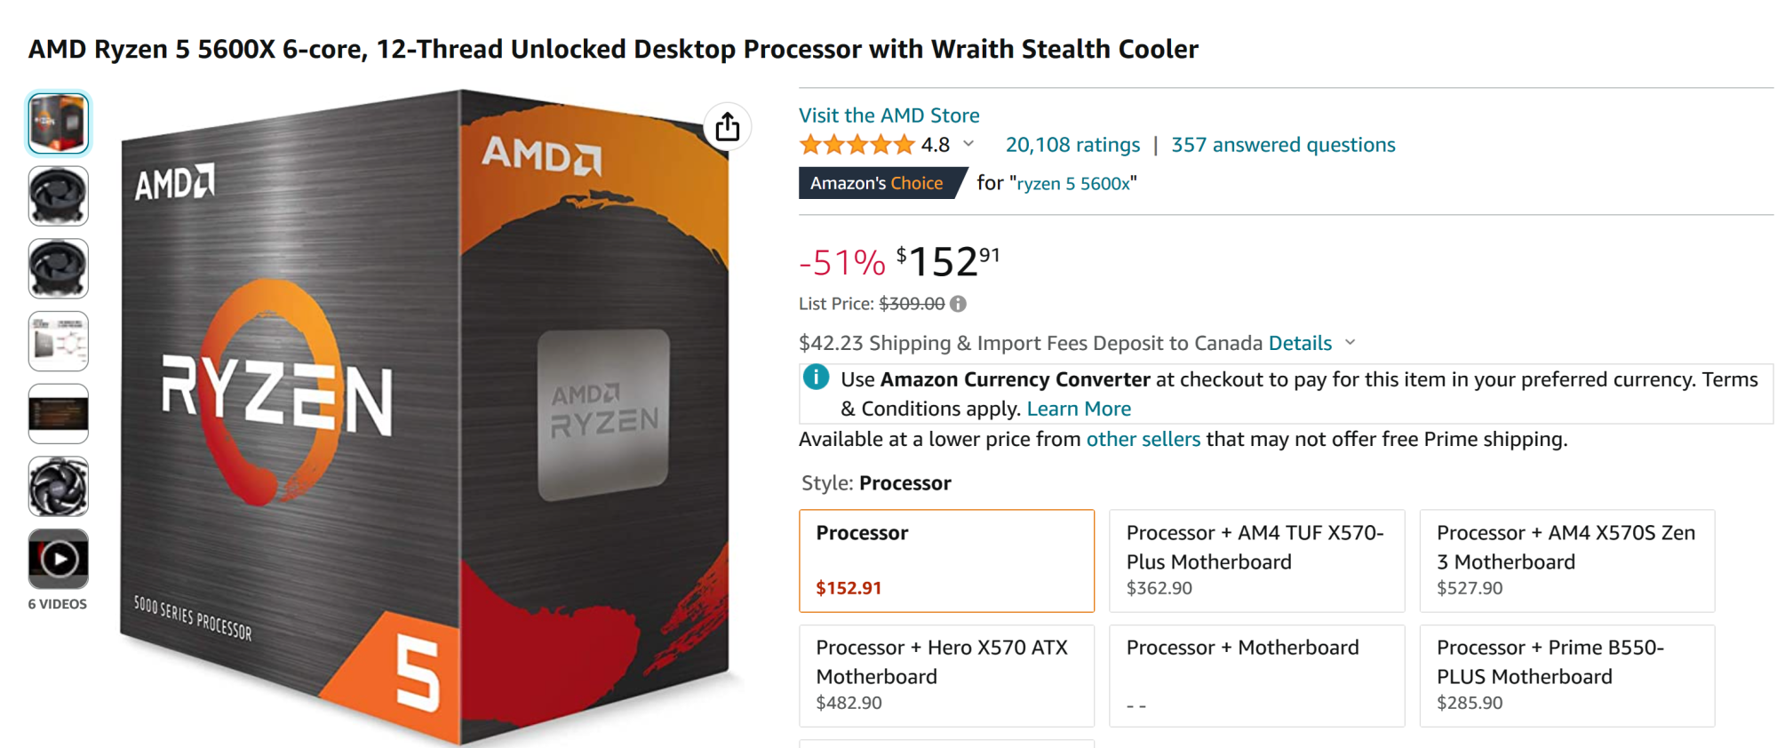Viewport: 1777px width, 748px height.
Task: Click the other sellers link
Action: (1143, 439)
